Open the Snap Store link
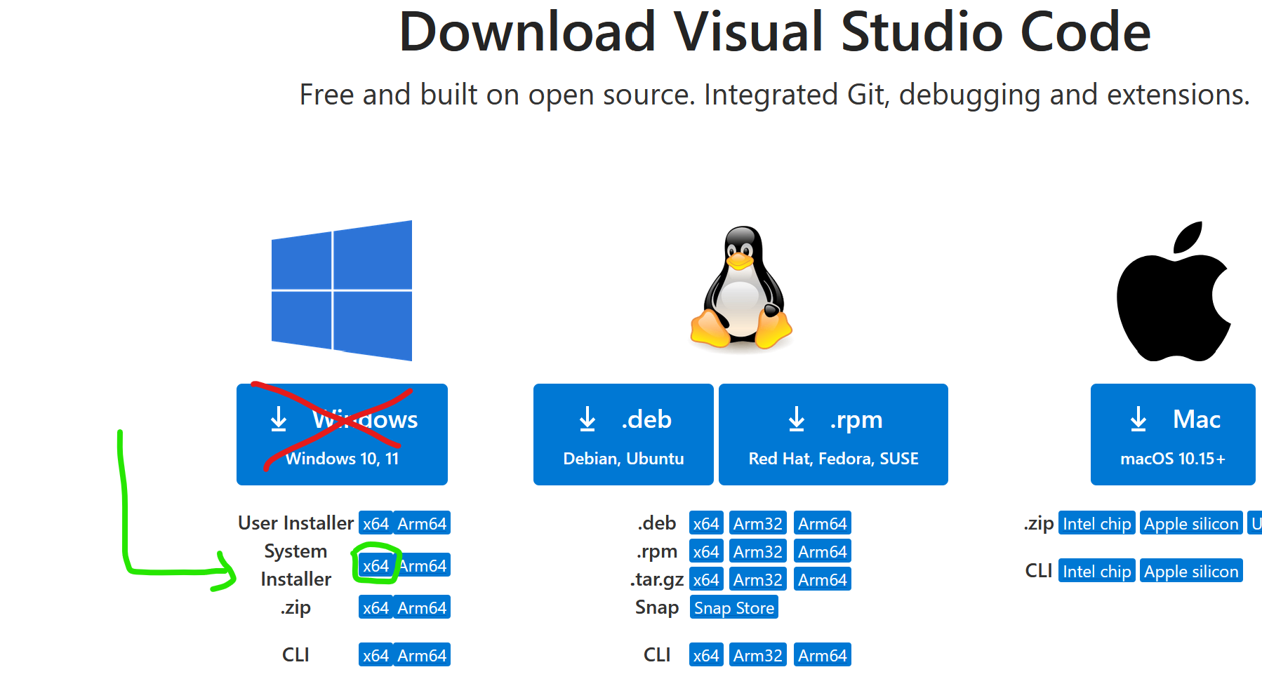Screen dimensions: 1262x700 pyautogui.click(x=734, y=607)
